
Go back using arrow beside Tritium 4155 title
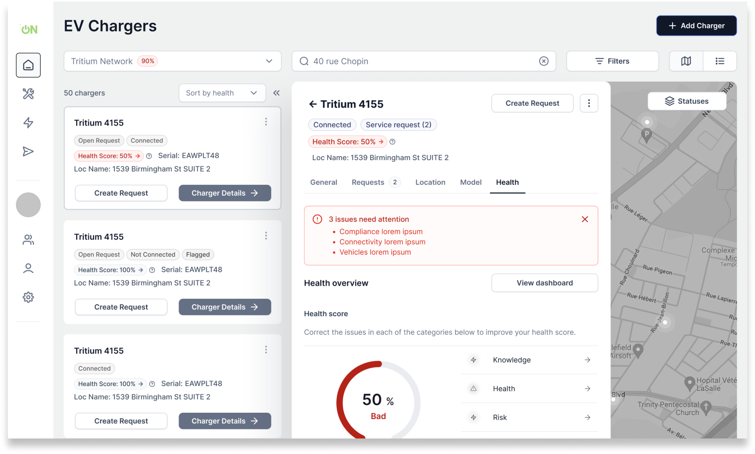pyautogui.click(x=313, y=104)
